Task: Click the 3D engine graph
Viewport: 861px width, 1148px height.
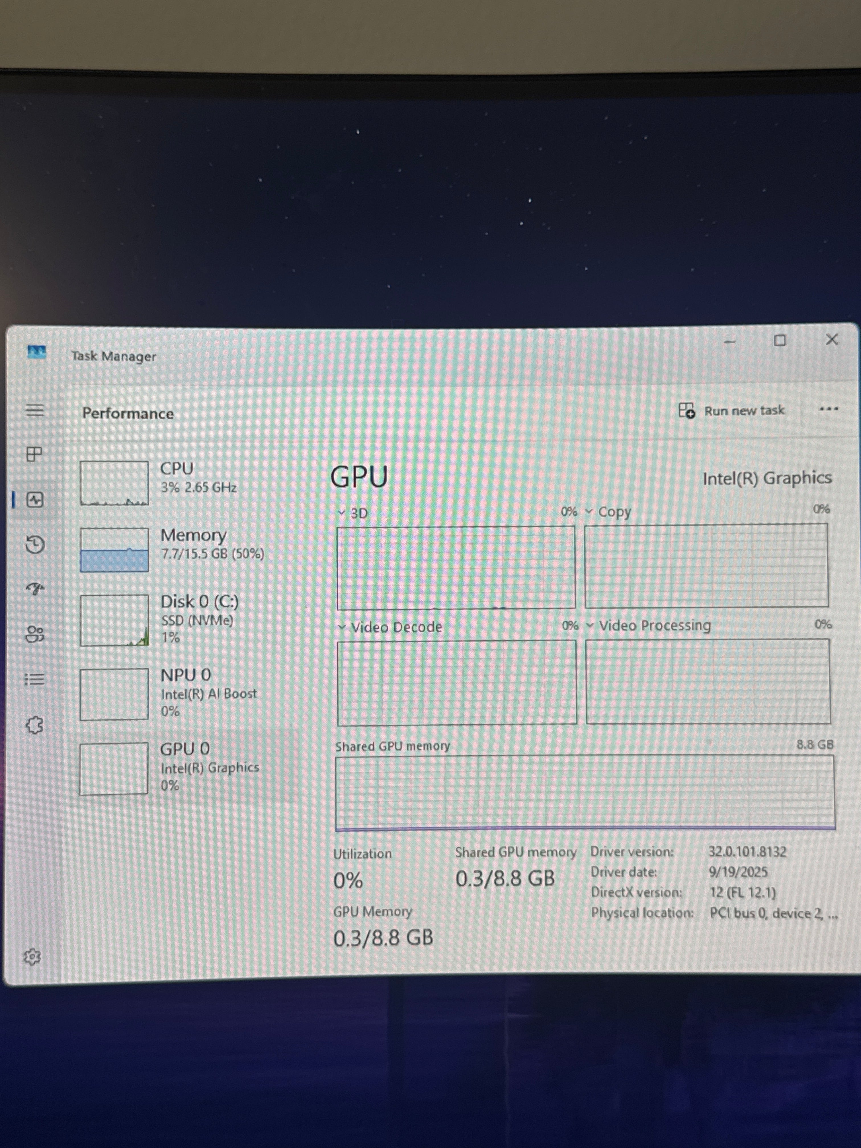Action: pos(456,567)
